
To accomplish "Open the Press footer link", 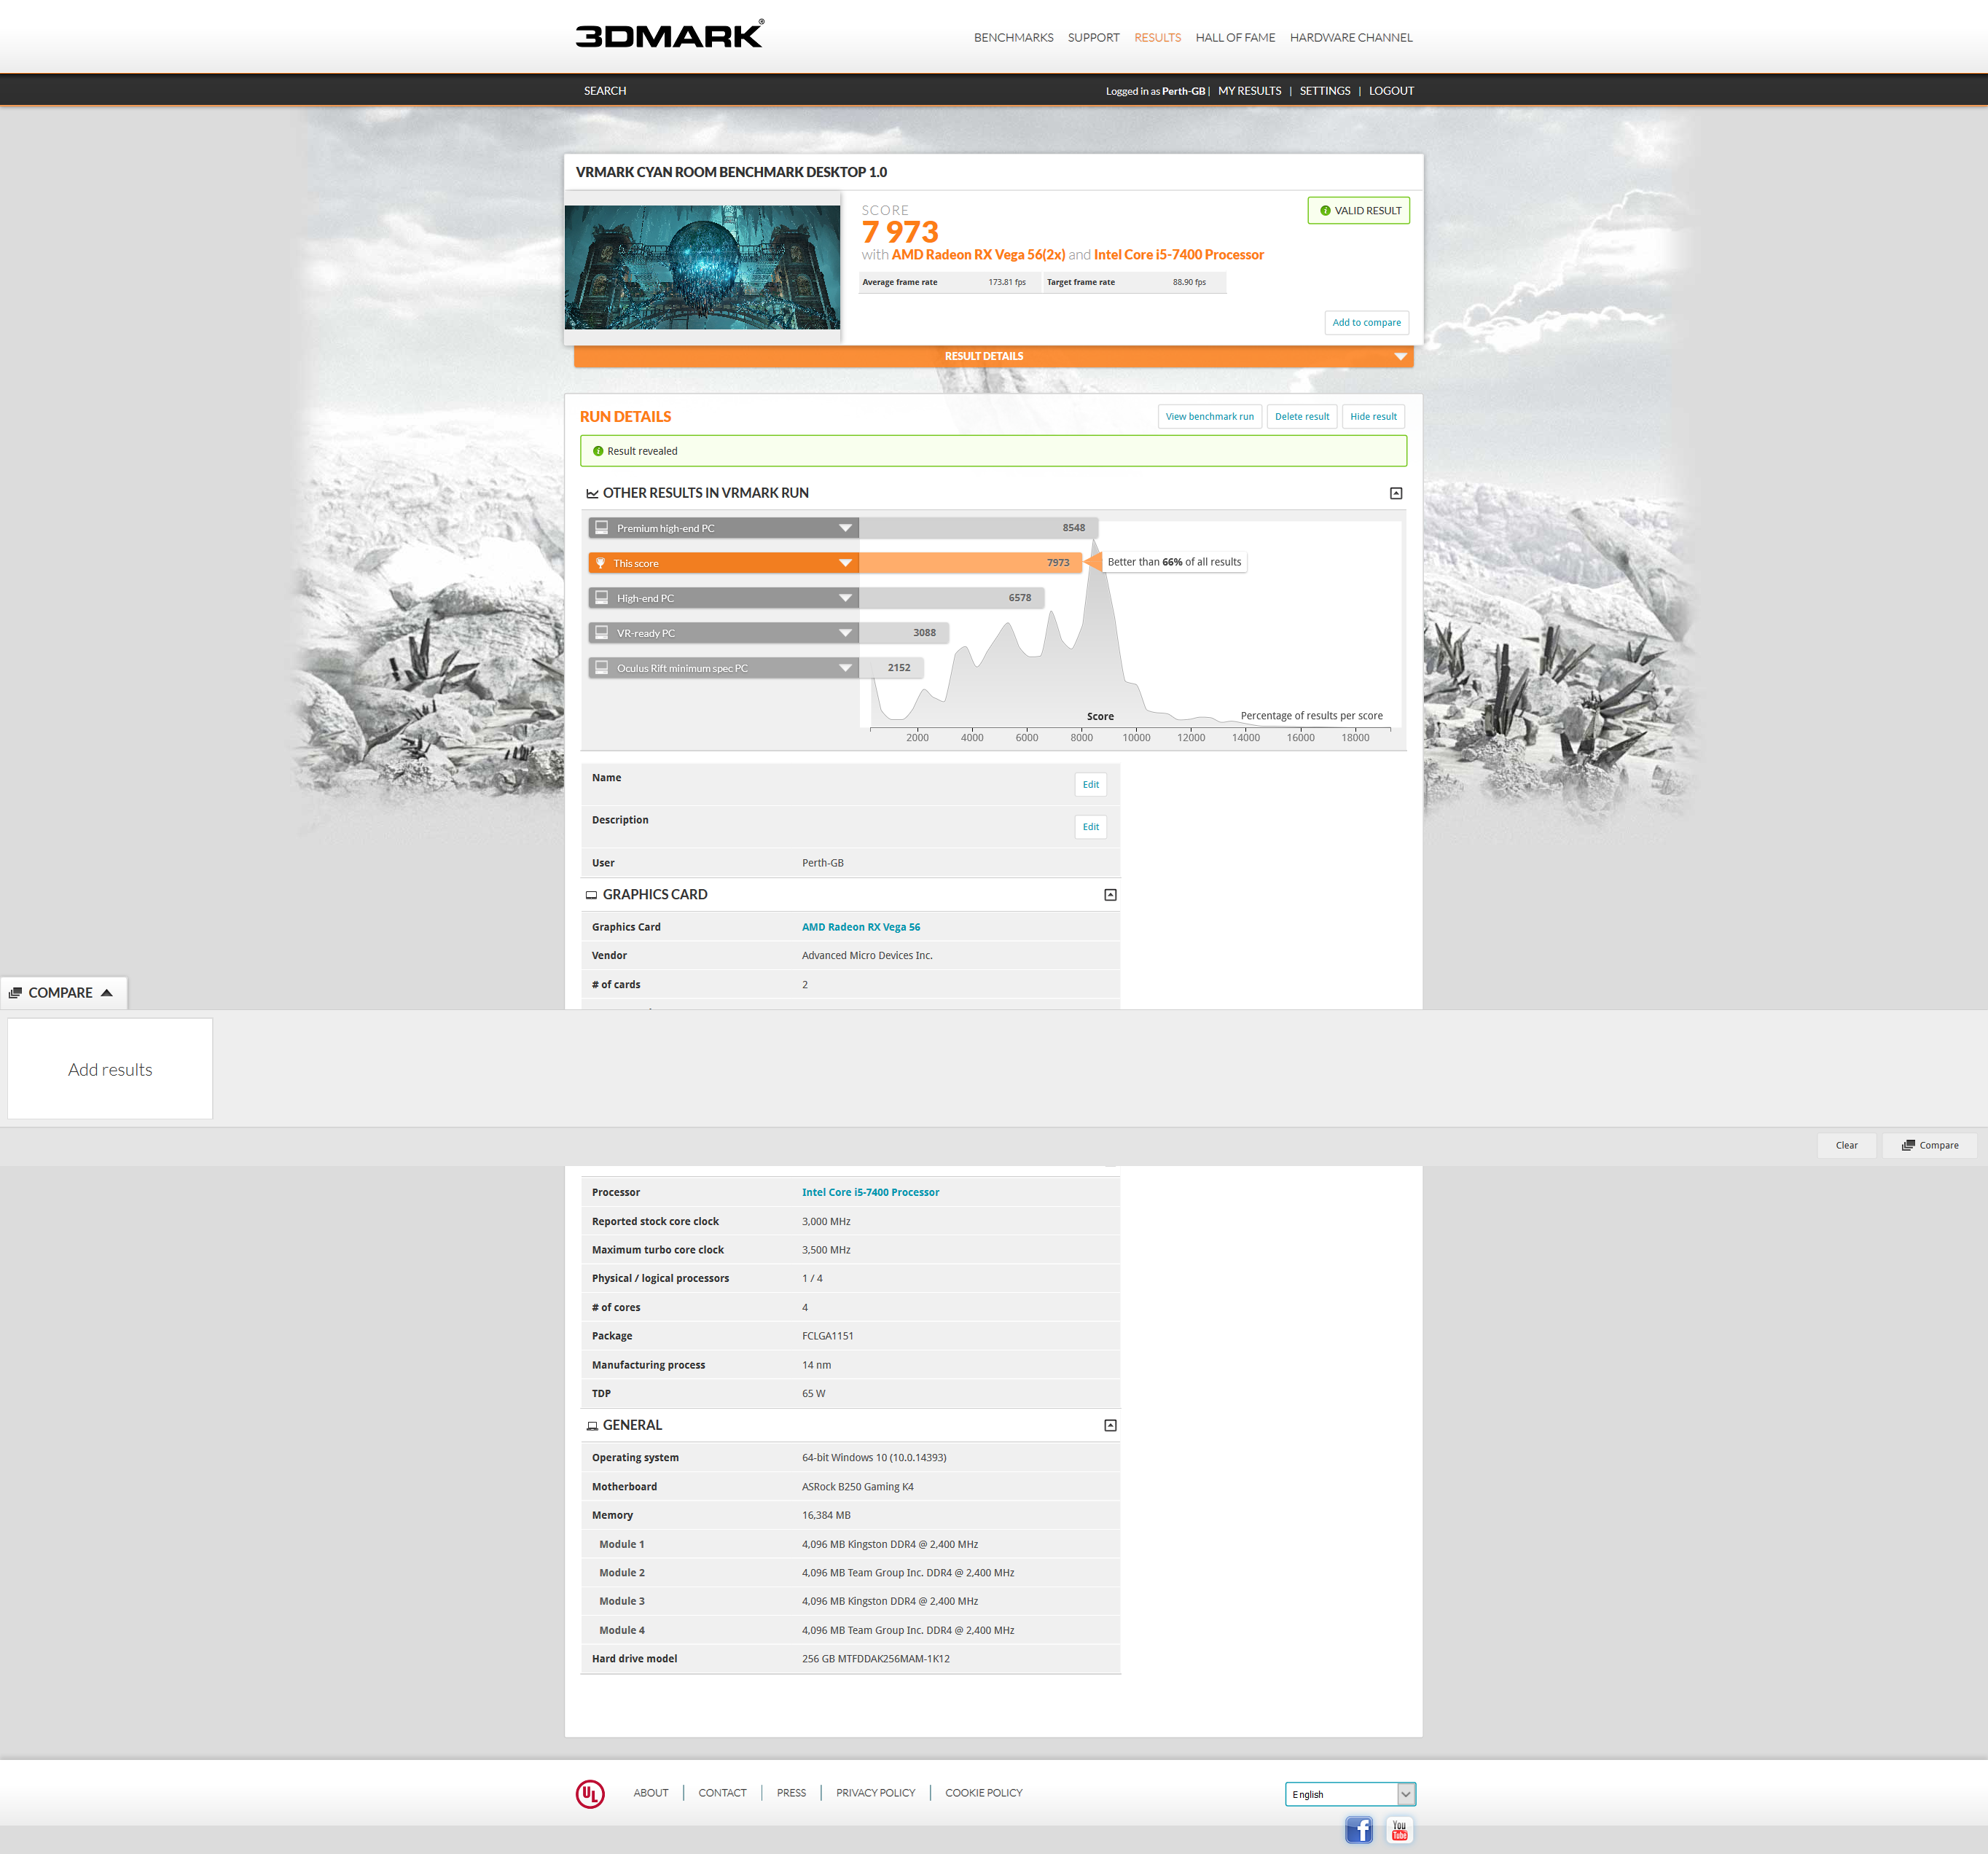I will pos(791,1793).
